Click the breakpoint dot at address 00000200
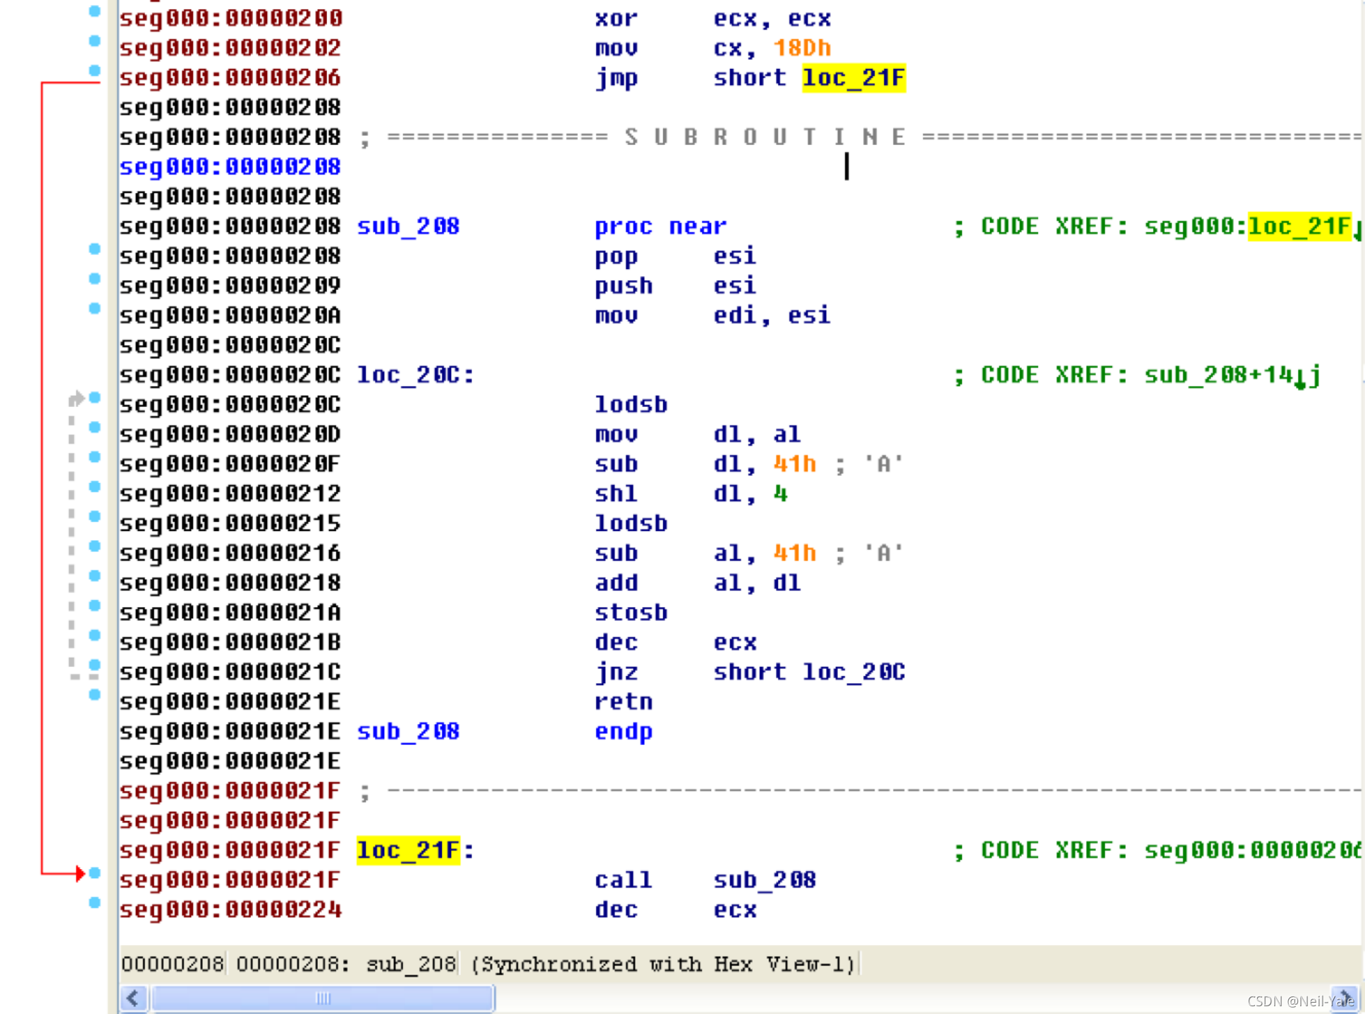The image size is (1365, 1014). pos(94,11)
